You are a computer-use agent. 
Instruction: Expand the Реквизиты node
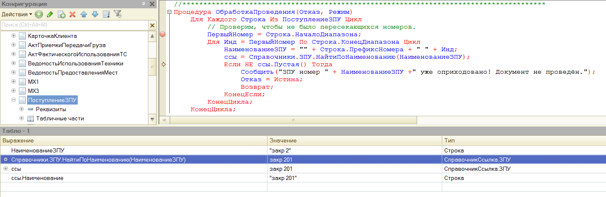22,109
